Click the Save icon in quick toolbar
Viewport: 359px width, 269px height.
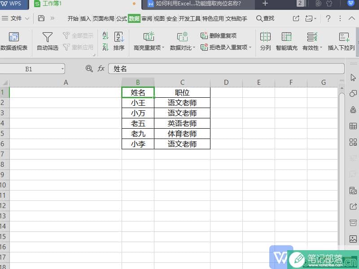(41, 18)
